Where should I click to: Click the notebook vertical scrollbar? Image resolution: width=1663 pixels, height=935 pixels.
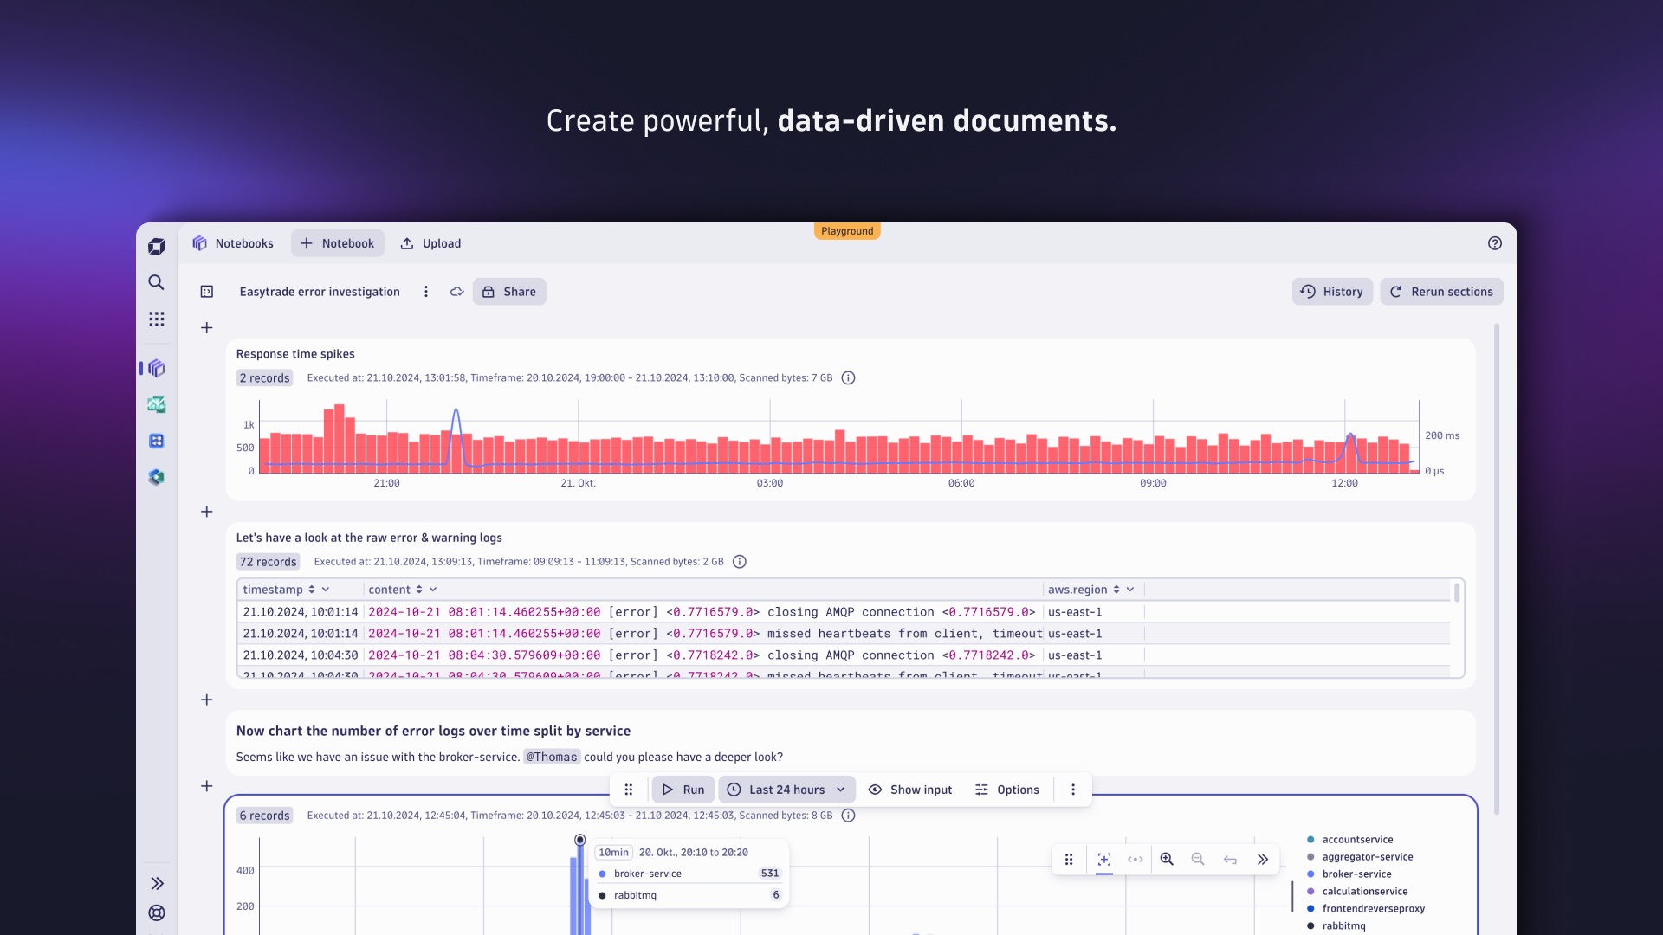pos(1497,569)
